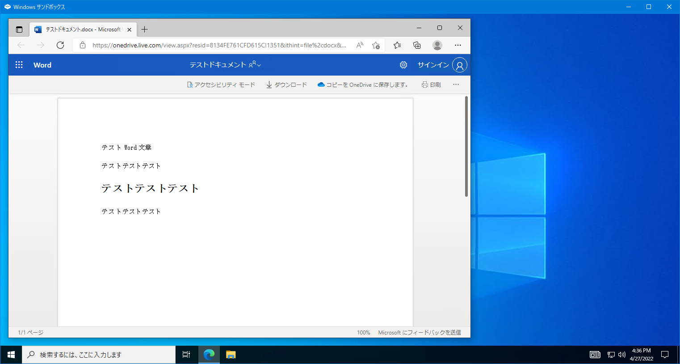Screen dimensions: 680x364
Task: Open the sharing dropdown next to the document title
Action: coord(253,64)
